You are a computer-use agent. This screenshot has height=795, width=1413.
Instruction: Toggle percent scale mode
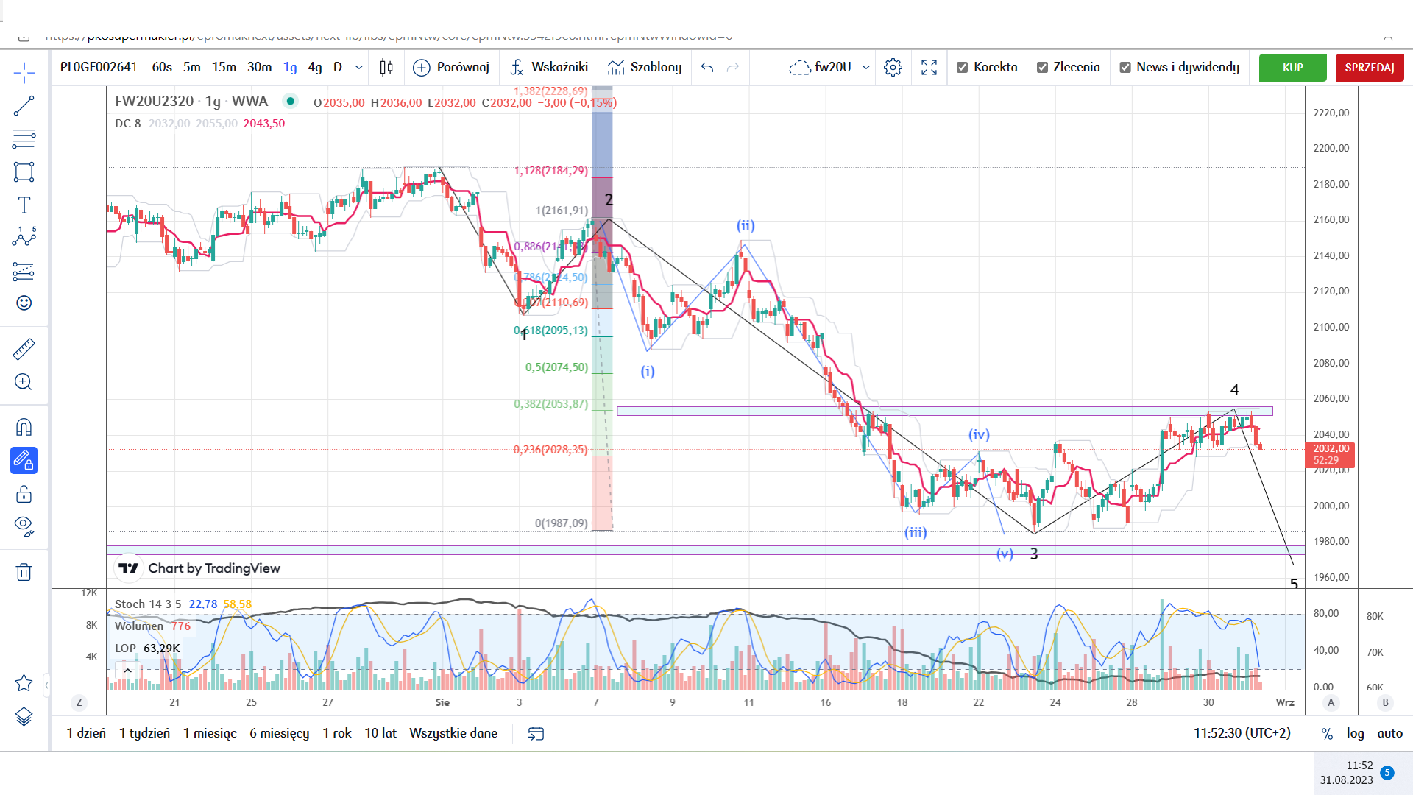pyautogui.click(x=1327, y=734)
